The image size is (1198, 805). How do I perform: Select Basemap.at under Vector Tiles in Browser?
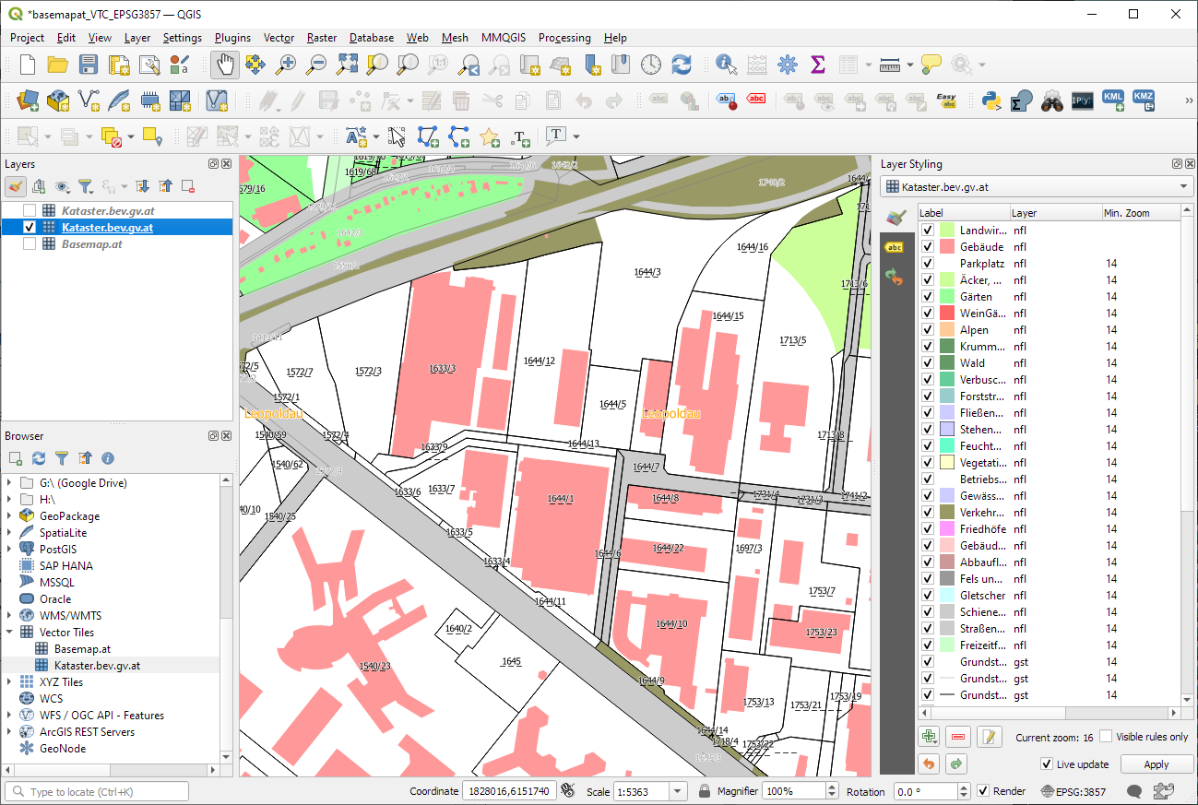click(82, 649)
